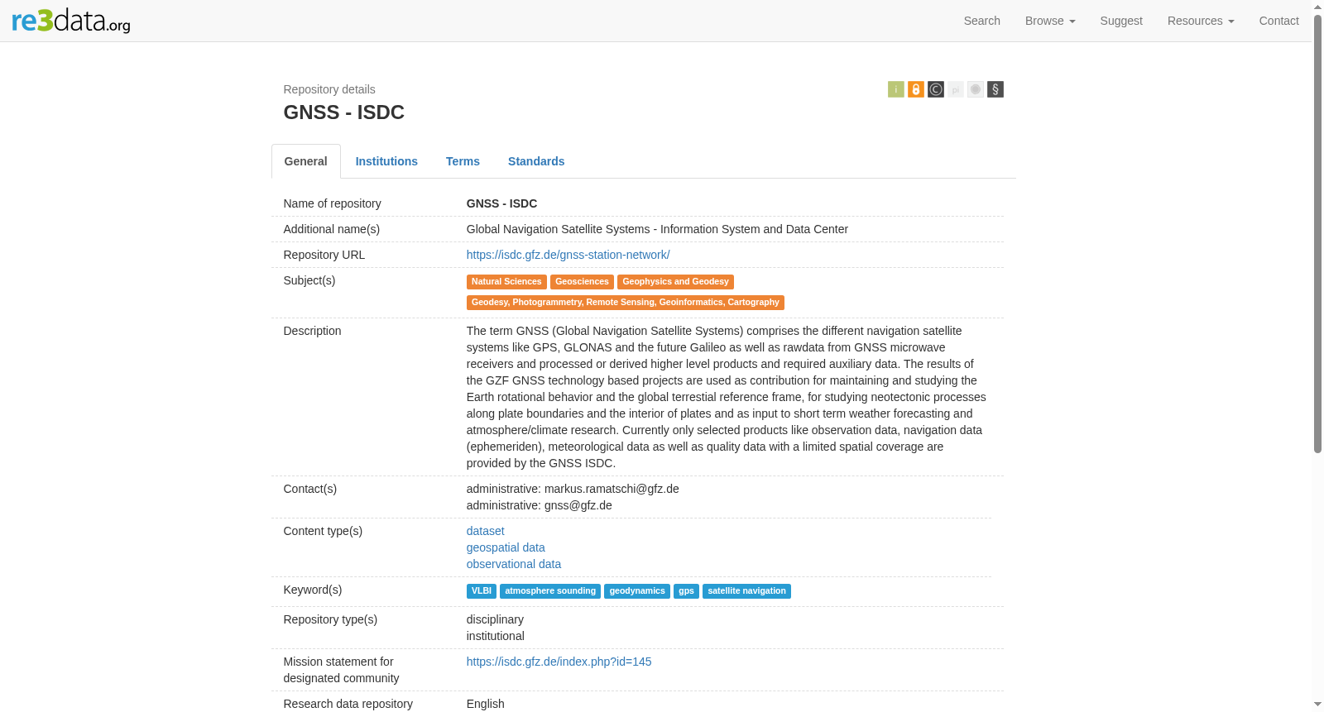Viewport: 1324px width, 712px height.
Task: Click the 'Subject(s)' row label
Action: pyautogui.click(x=309, y=280)
